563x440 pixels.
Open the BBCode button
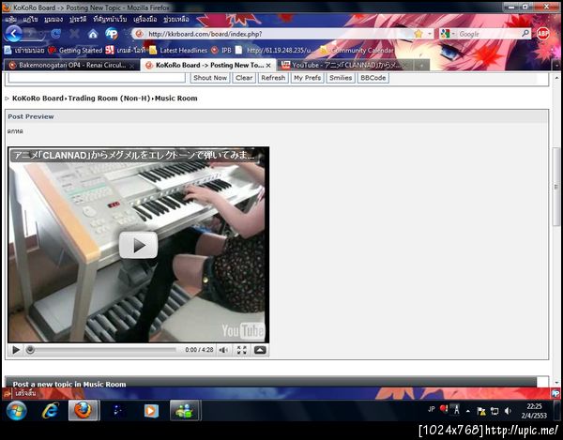pos(373,78)
